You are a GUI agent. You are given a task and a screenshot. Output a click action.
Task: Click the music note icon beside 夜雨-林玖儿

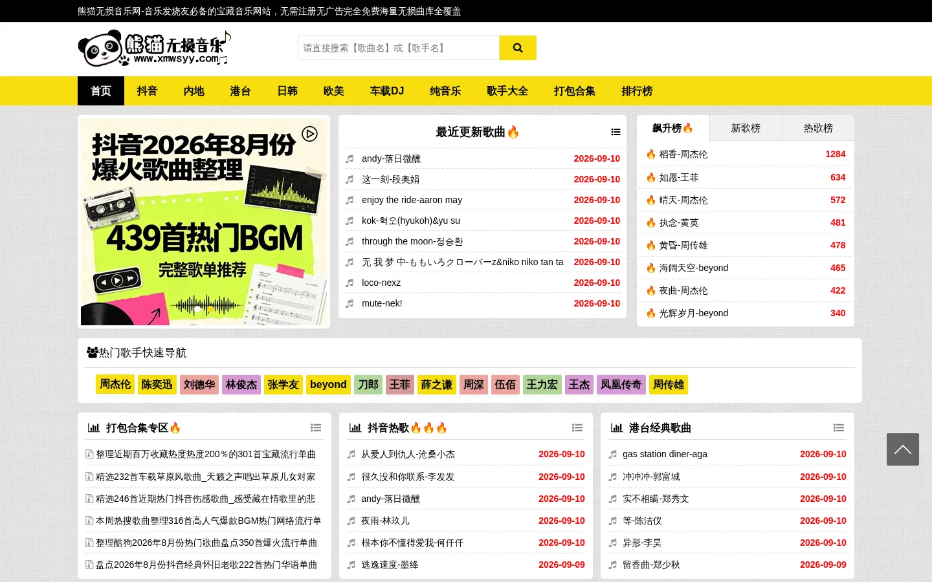coord(351,521)
